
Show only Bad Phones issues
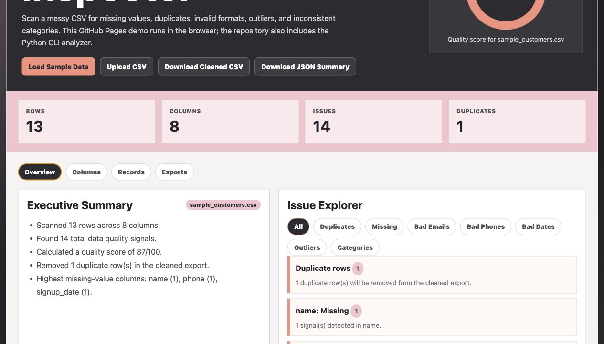click(486, 226)
